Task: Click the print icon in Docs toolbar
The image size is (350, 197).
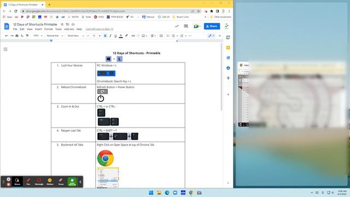Action: pyautogui.click(x=17, y=36)
